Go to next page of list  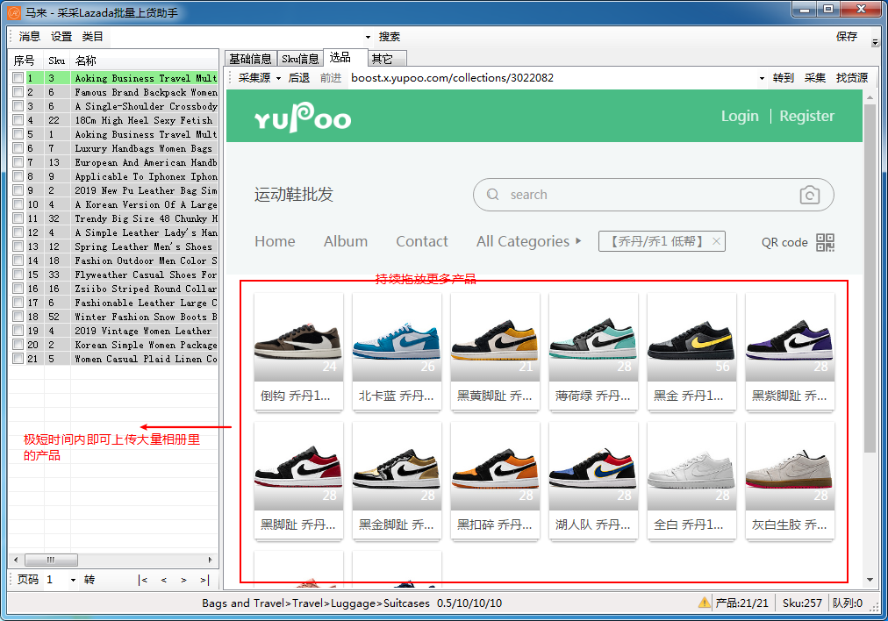tap(183, 580)
